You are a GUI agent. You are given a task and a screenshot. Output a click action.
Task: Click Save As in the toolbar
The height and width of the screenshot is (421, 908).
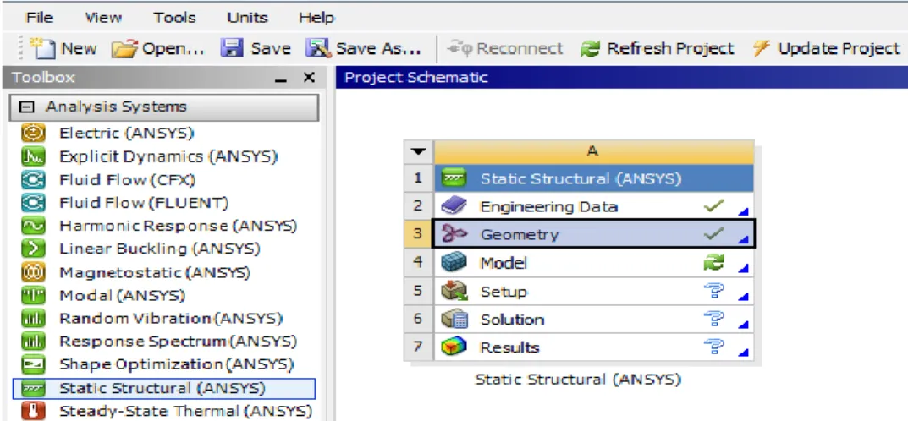(x=364, y=48)
